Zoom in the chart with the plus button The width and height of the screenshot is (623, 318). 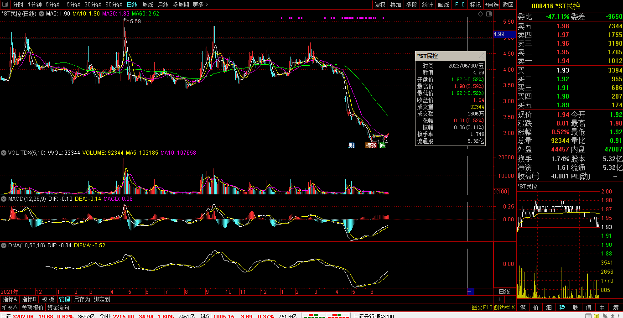499,299
